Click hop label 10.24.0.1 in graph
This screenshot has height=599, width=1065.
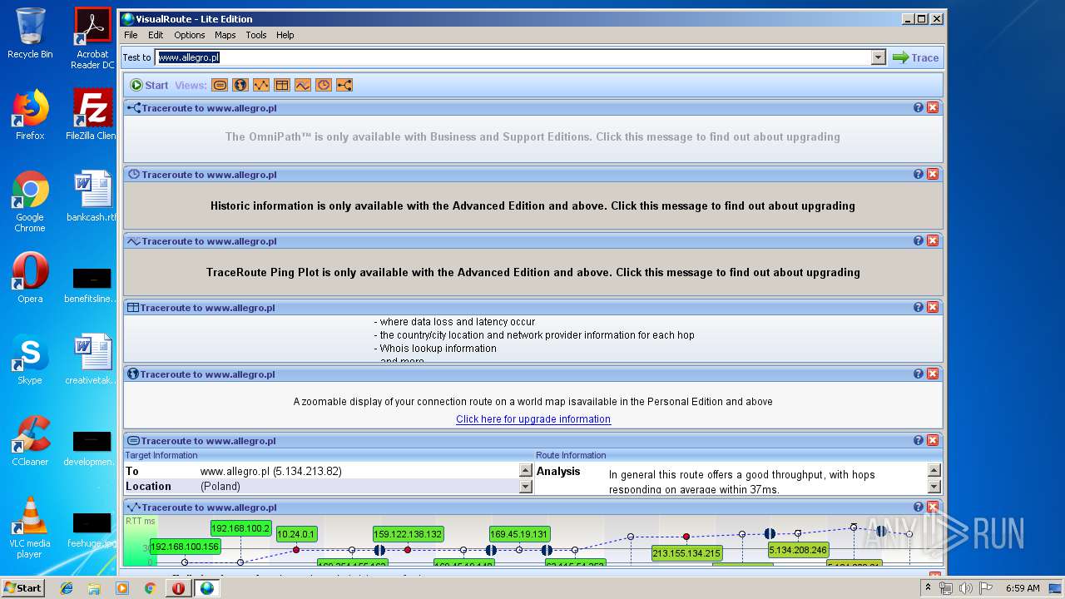tap(296, 534)
